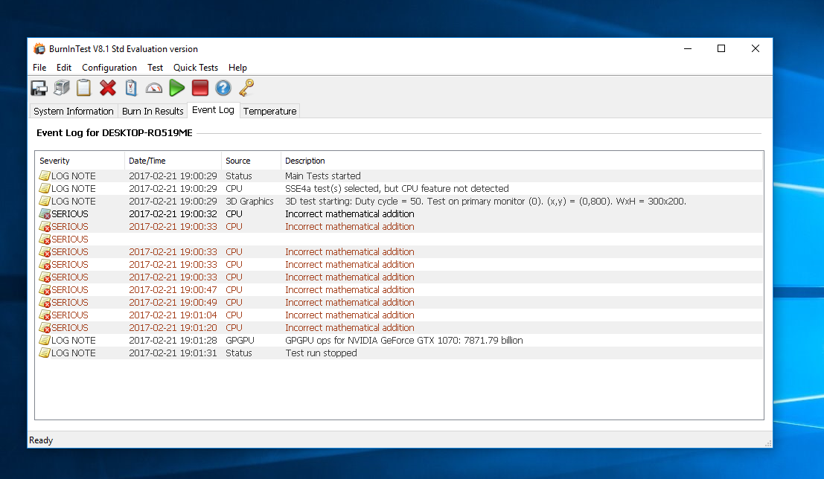Open the Quick Tests menu
The width and height of the screenshot is (824, 479).
tap(196, 68)
